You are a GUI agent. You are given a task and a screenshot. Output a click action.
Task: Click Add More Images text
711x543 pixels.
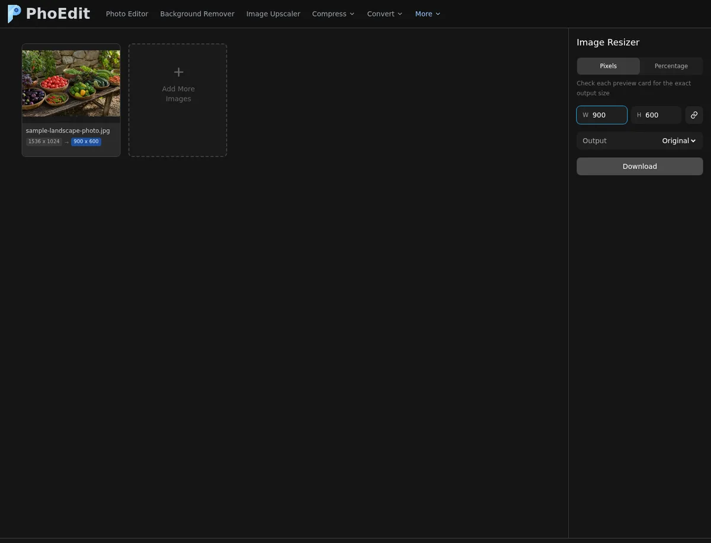[x=178, y=94]
